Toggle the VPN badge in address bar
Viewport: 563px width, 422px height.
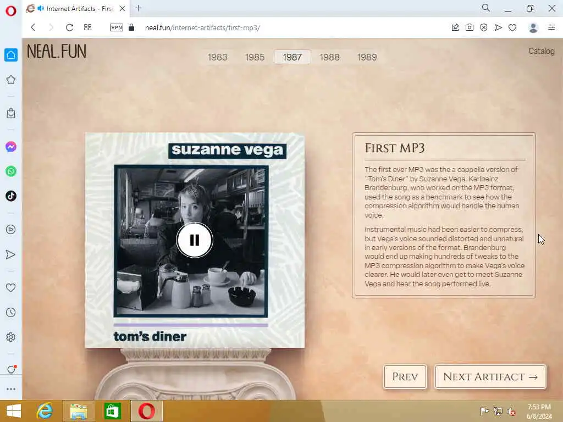pyautogui.click(x=117, y=27)
